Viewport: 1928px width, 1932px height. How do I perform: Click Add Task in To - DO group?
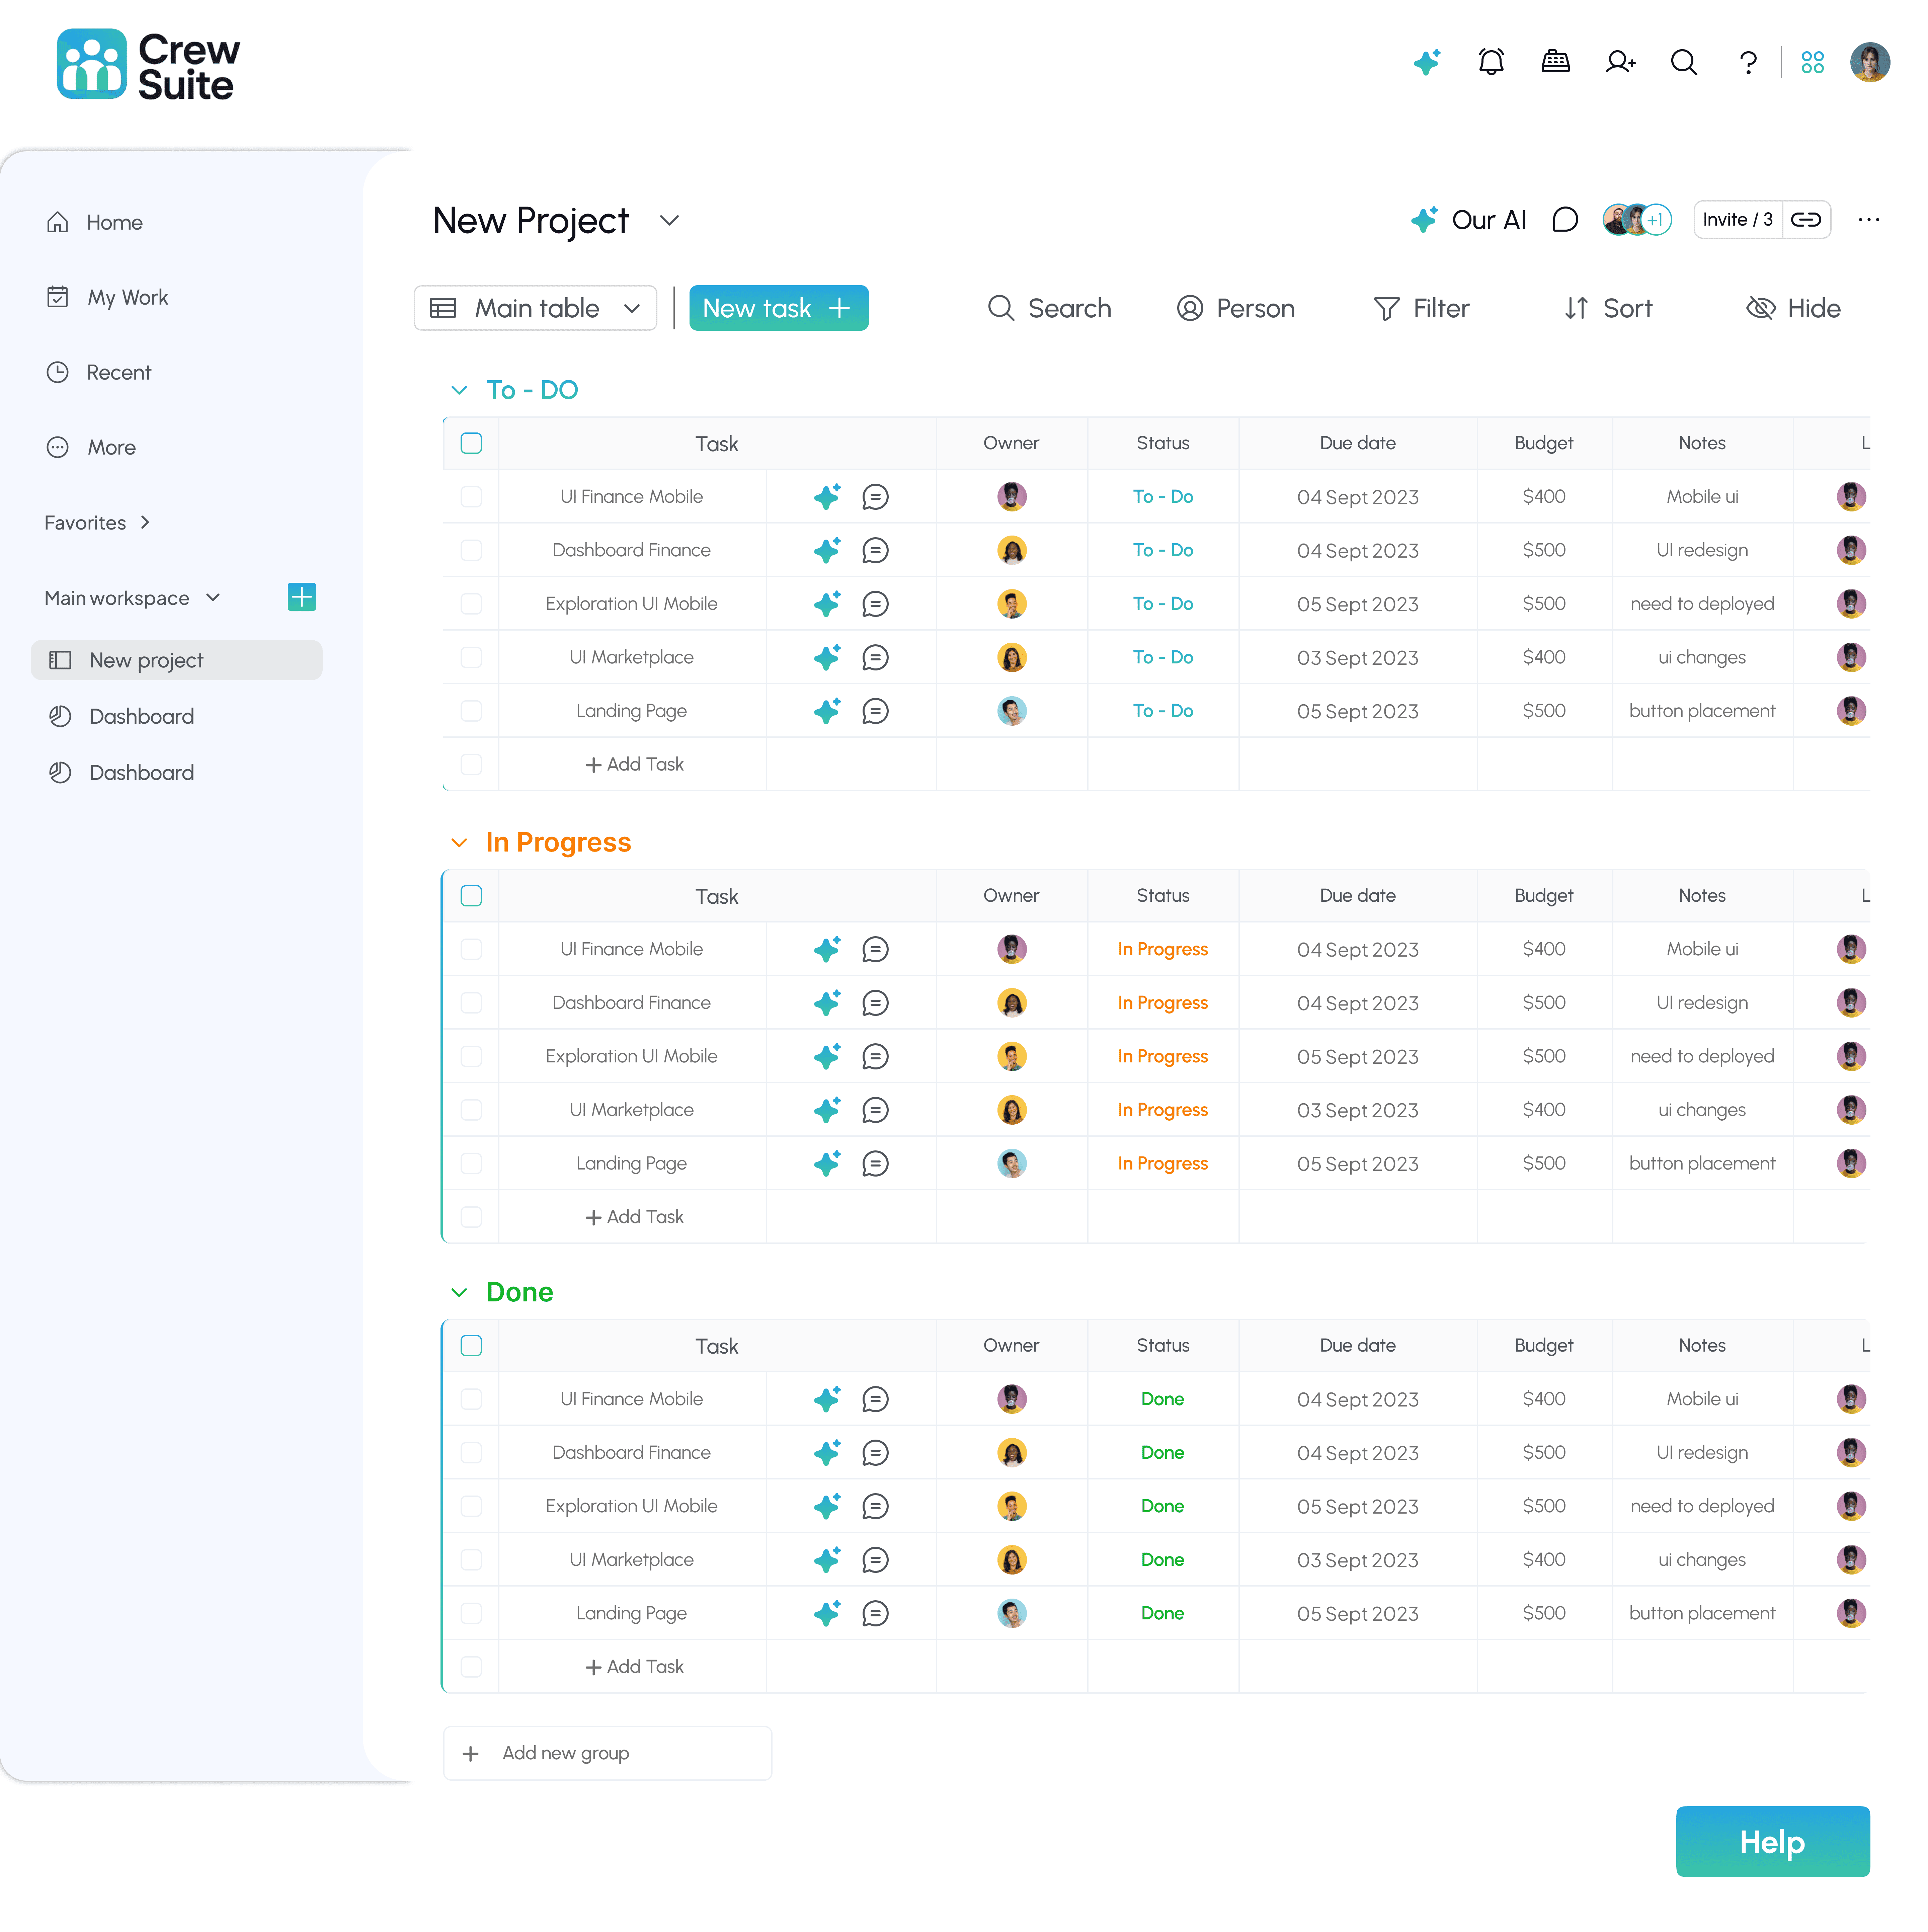click(634, 764)
